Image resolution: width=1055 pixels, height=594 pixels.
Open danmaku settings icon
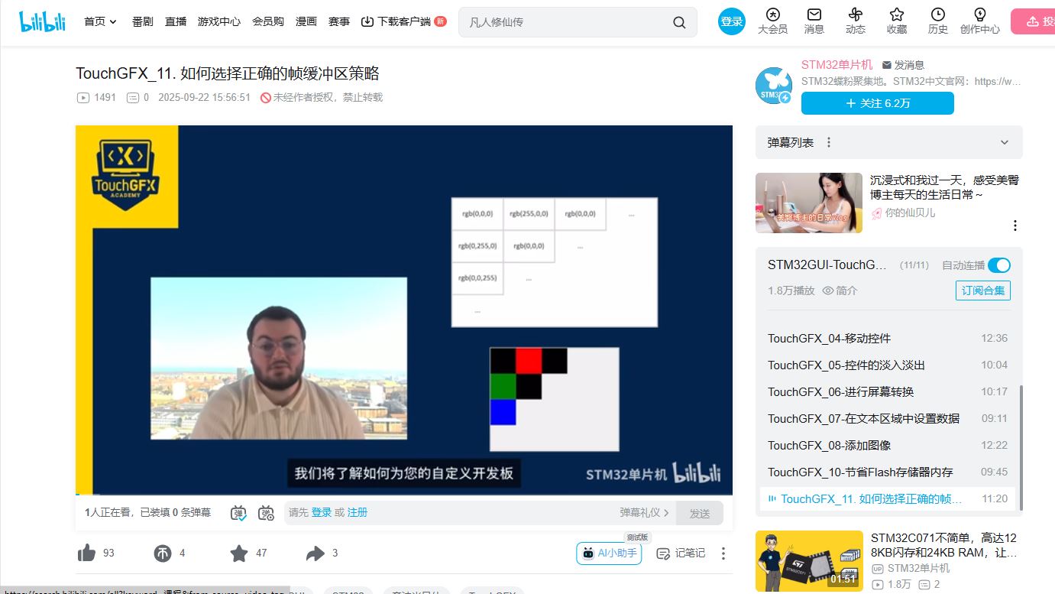(266, 513)
